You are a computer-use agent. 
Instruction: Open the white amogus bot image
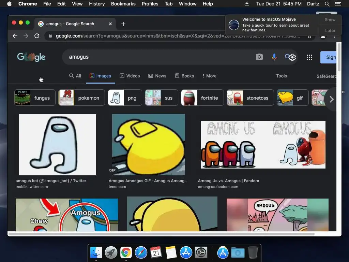click(x=57, y=145)
